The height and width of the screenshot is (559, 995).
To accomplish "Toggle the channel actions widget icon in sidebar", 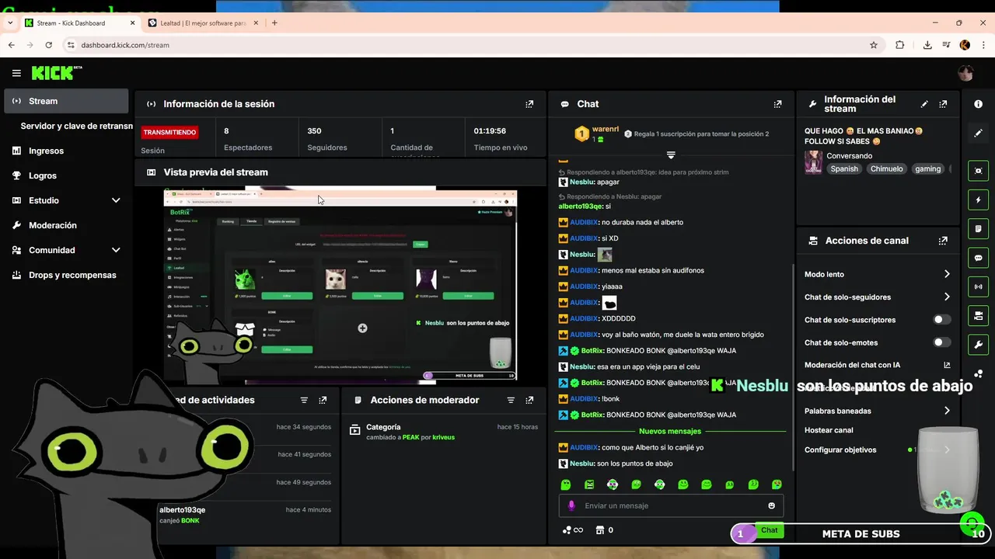I will click(x=978, y=316).
